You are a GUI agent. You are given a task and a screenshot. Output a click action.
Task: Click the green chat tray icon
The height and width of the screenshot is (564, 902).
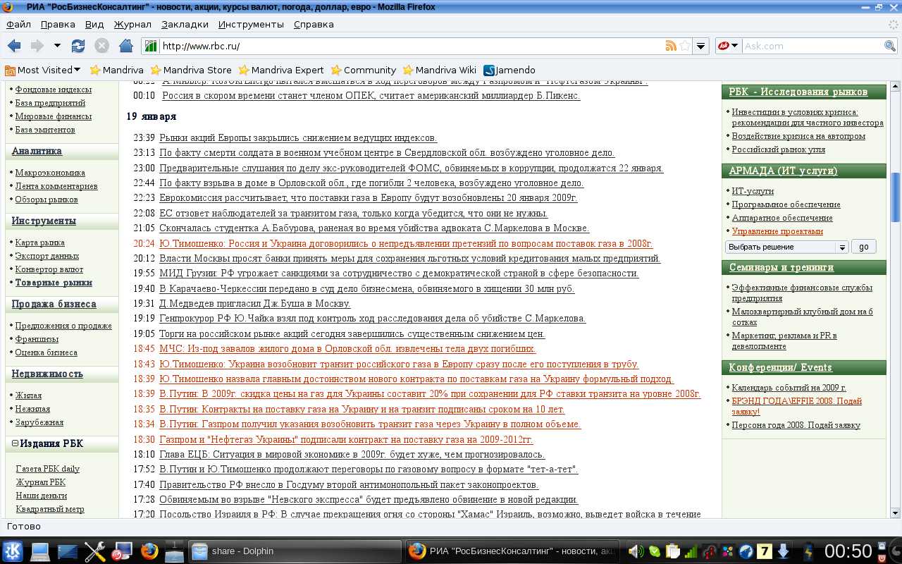pos(655,551)
